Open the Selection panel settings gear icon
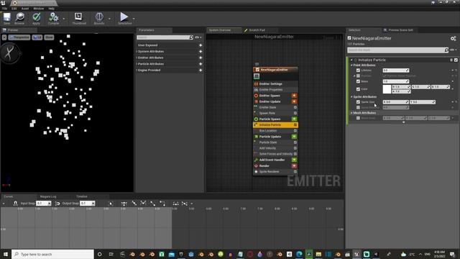460x259 pixels. pos(453,38)
